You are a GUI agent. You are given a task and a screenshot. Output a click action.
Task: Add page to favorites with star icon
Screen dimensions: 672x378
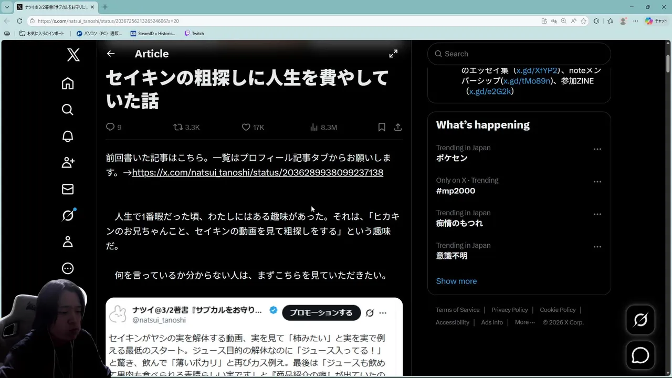(x=583, y=21)
